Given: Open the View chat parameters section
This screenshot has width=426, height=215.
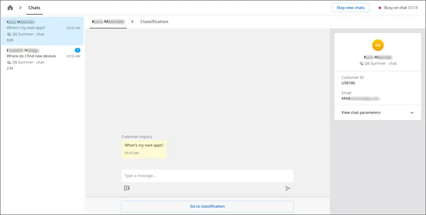Looking at the screenshot, I should (x=378, y=112).
